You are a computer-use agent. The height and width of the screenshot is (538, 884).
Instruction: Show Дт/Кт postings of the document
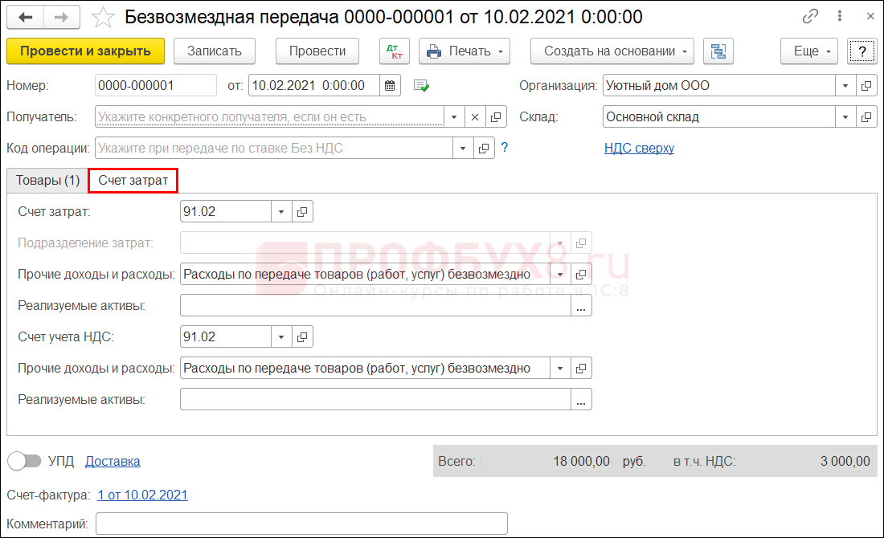pos(395,51)
